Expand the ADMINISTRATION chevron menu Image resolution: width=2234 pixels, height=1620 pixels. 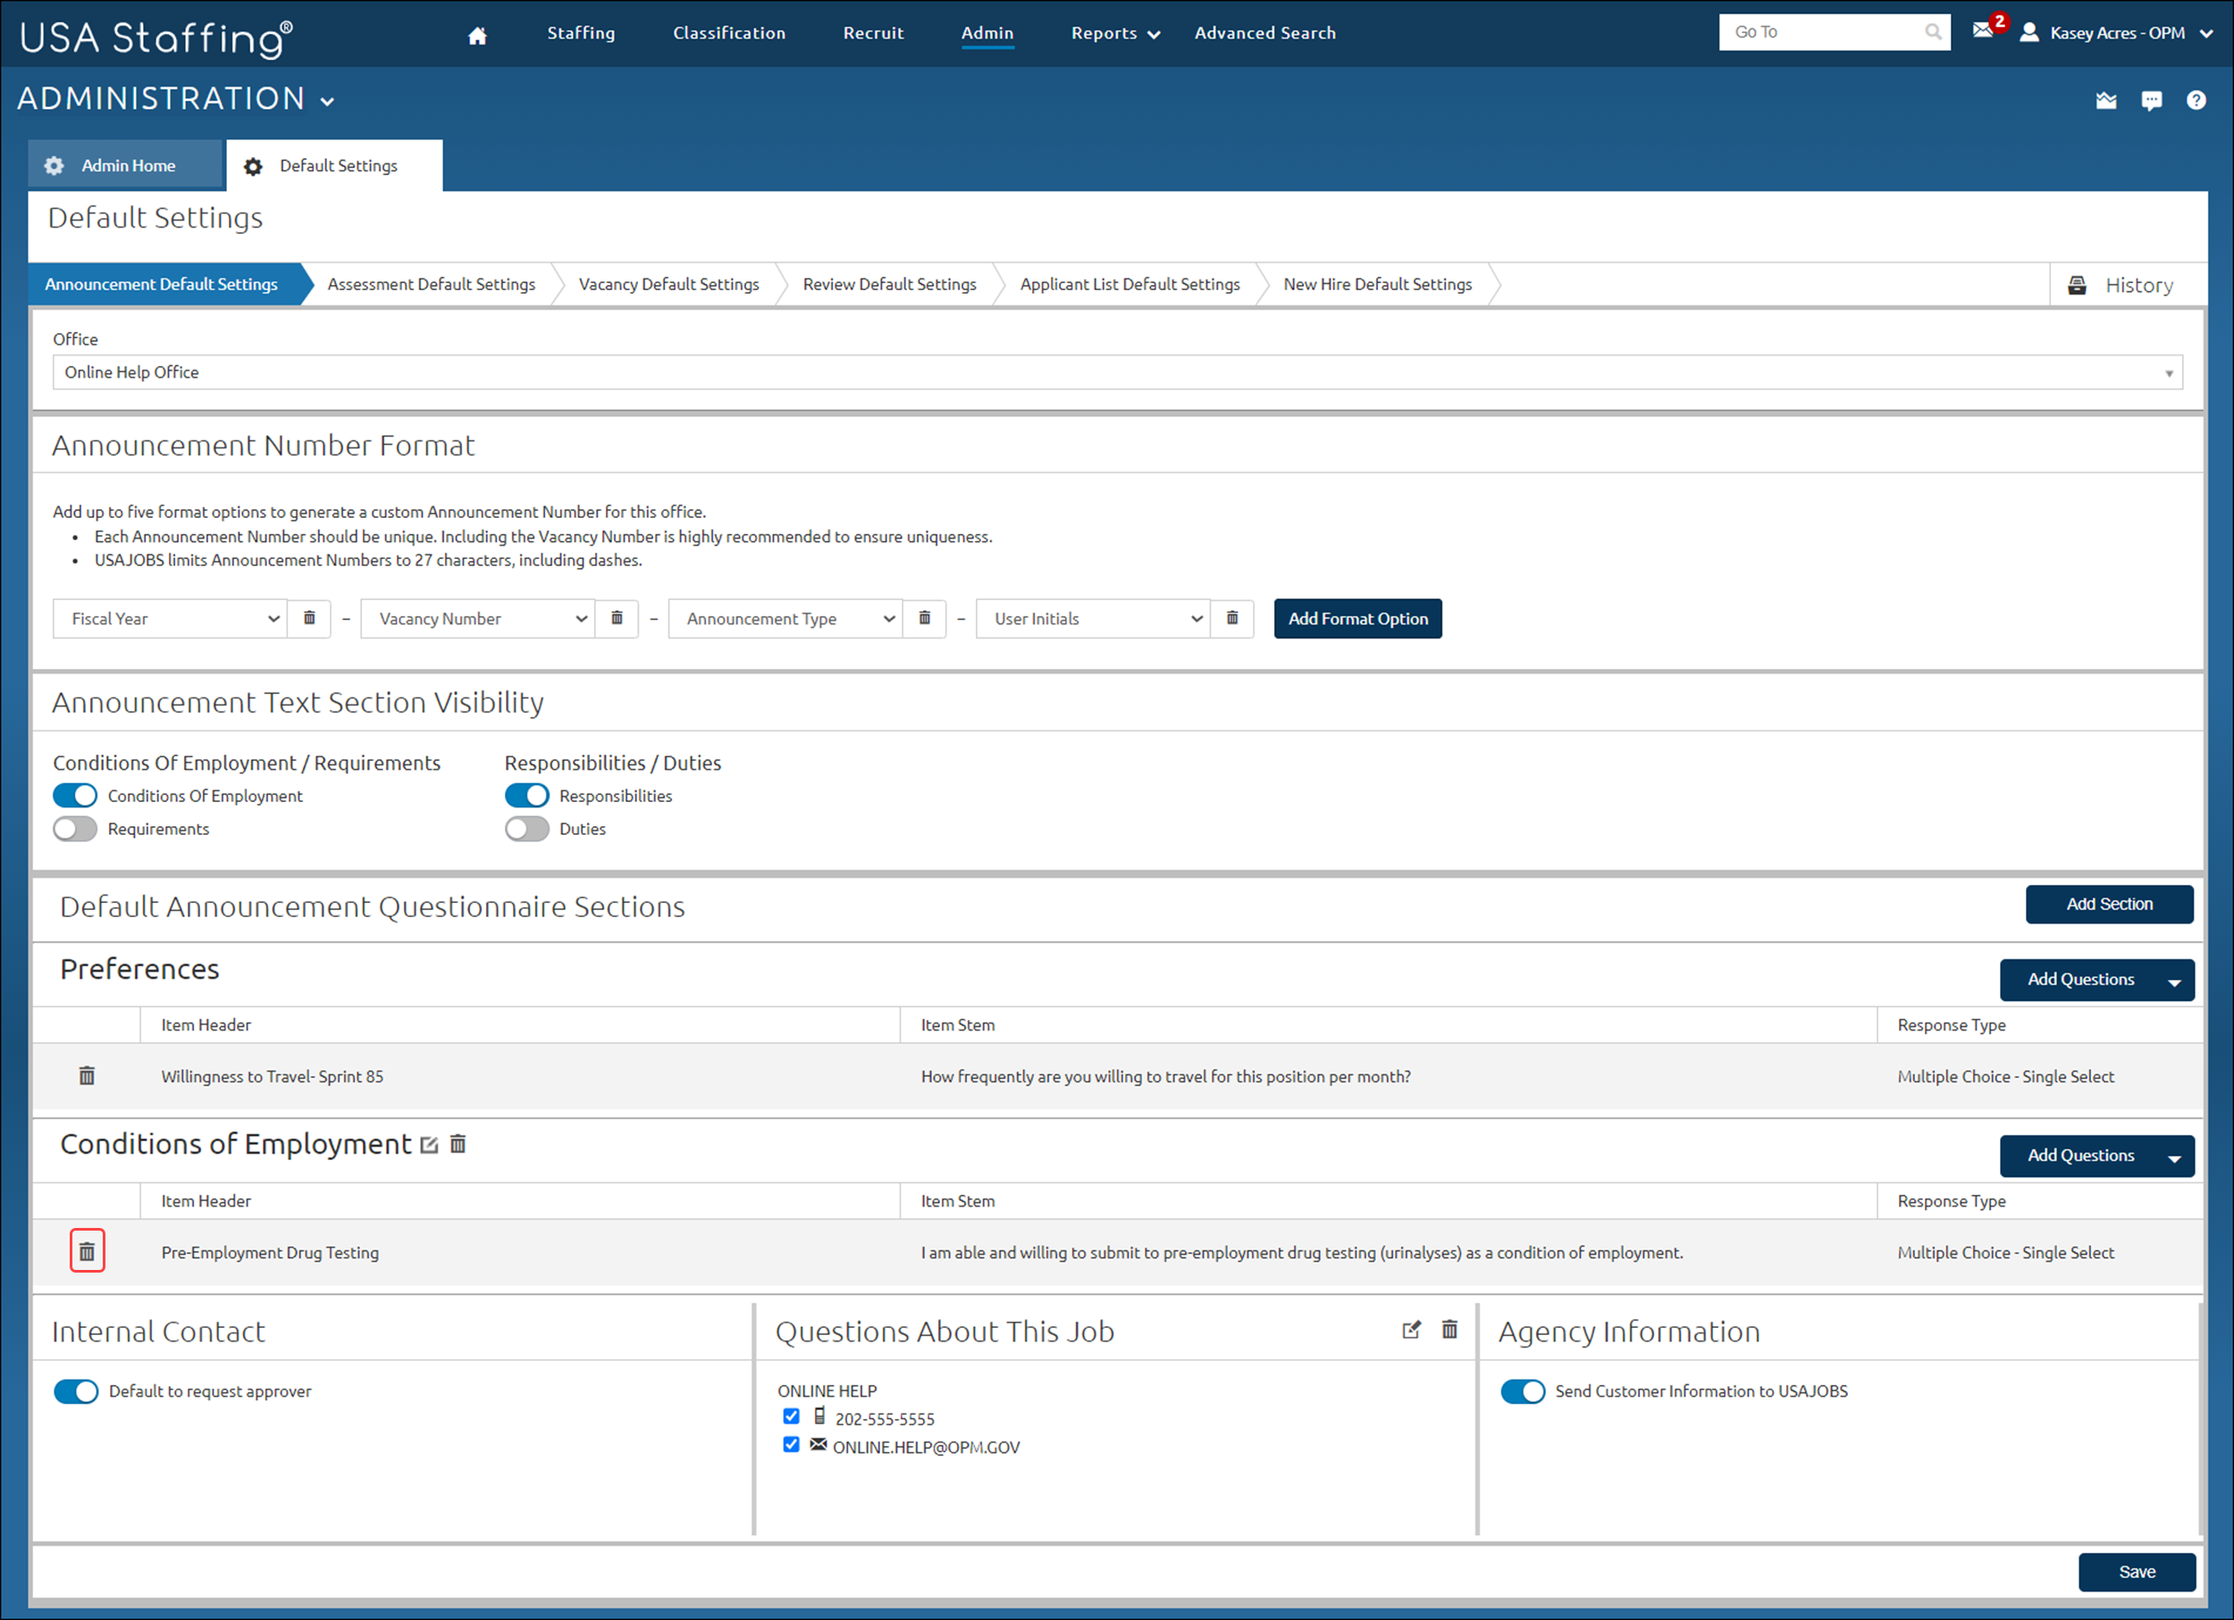point(328,102)
